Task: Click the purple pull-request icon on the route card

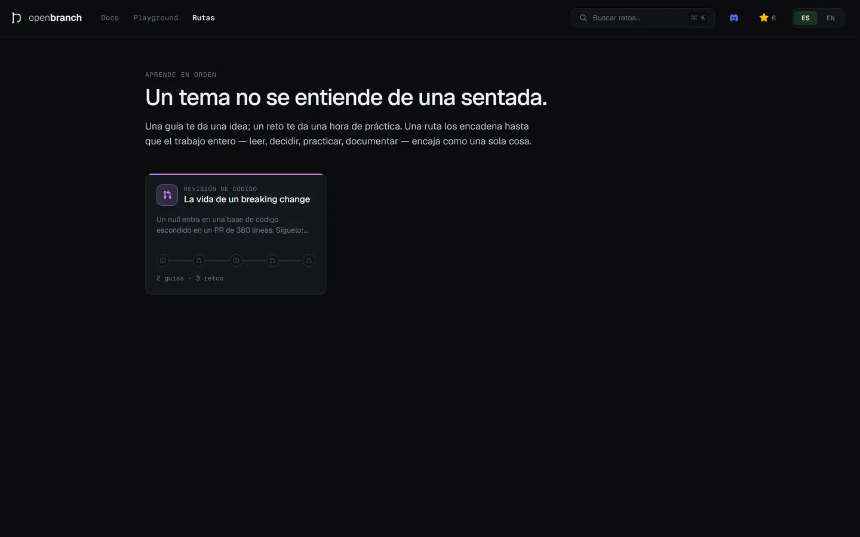Action: 167,195
